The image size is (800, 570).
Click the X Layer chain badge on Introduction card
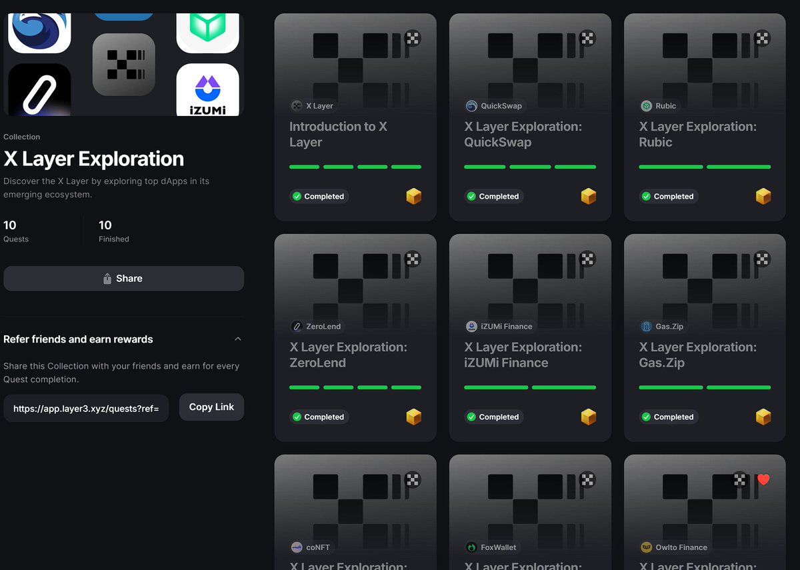[413, 38]
